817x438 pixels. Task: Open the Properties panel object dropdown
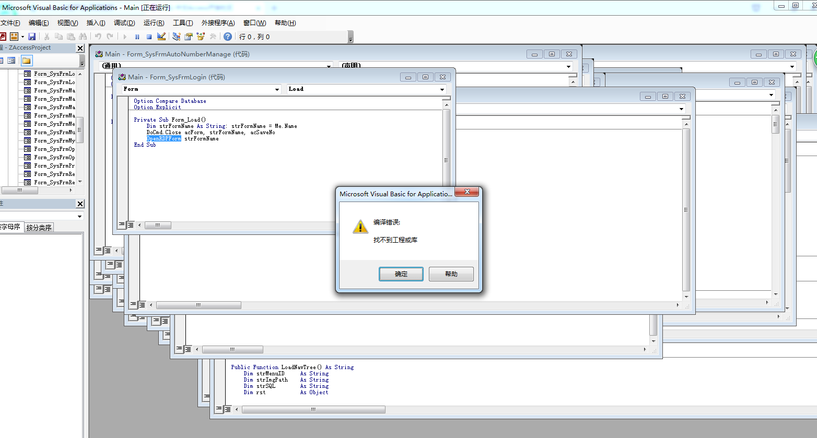coord(80,216)
